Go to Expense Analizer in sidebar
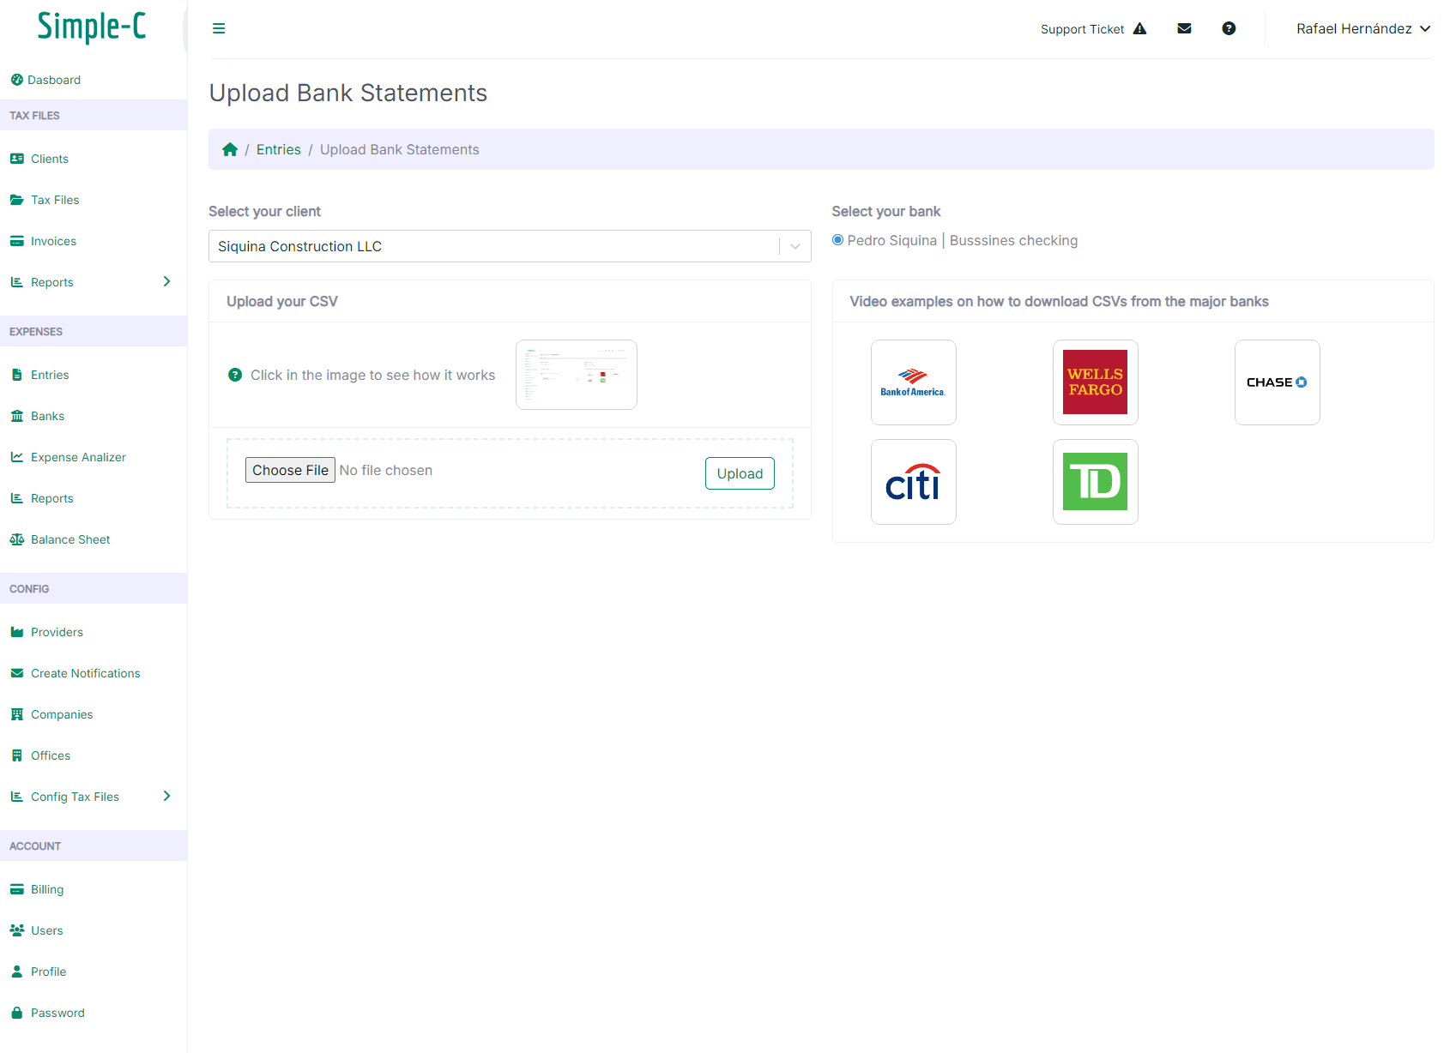1450x1053 pixels. tap(78, 457)
